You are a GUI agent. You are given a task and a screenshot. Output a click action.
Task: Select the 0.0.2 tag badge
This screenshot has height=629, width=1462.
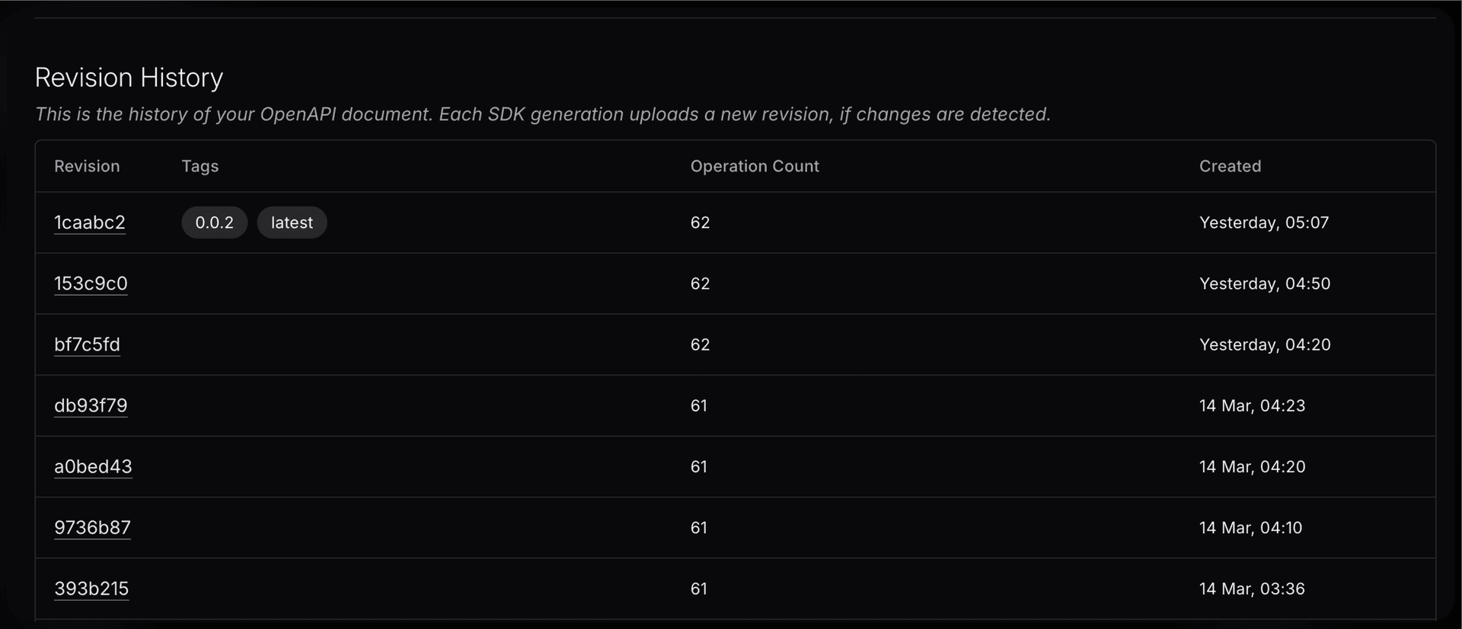(214, 222)
